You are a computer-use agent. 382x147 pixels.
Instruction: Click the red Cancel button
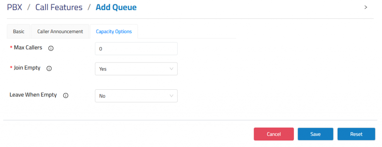point(274,134)
